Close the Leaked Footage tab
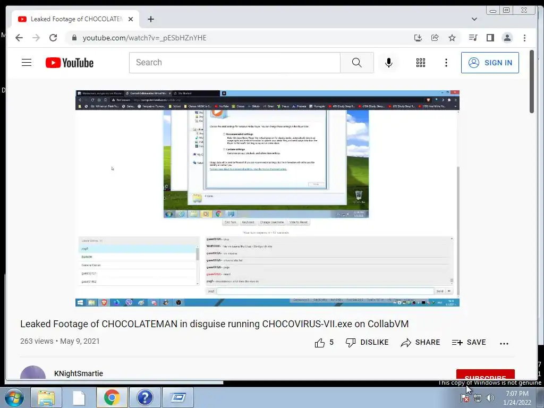Screen dimensions: 544x408 point(131,19)
